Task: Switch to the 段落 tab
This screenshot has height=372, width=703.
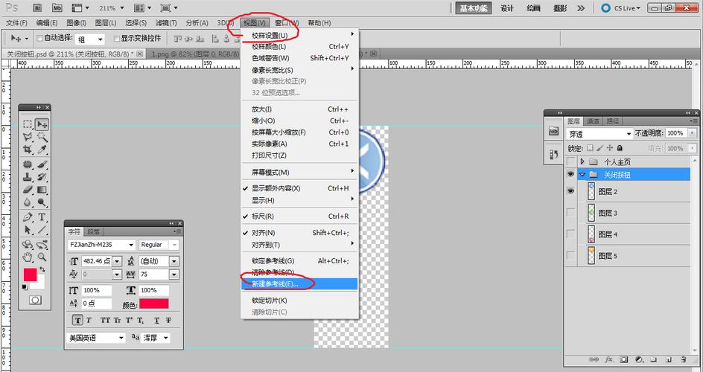Action: pyautogui.click(x=93, y=232)
